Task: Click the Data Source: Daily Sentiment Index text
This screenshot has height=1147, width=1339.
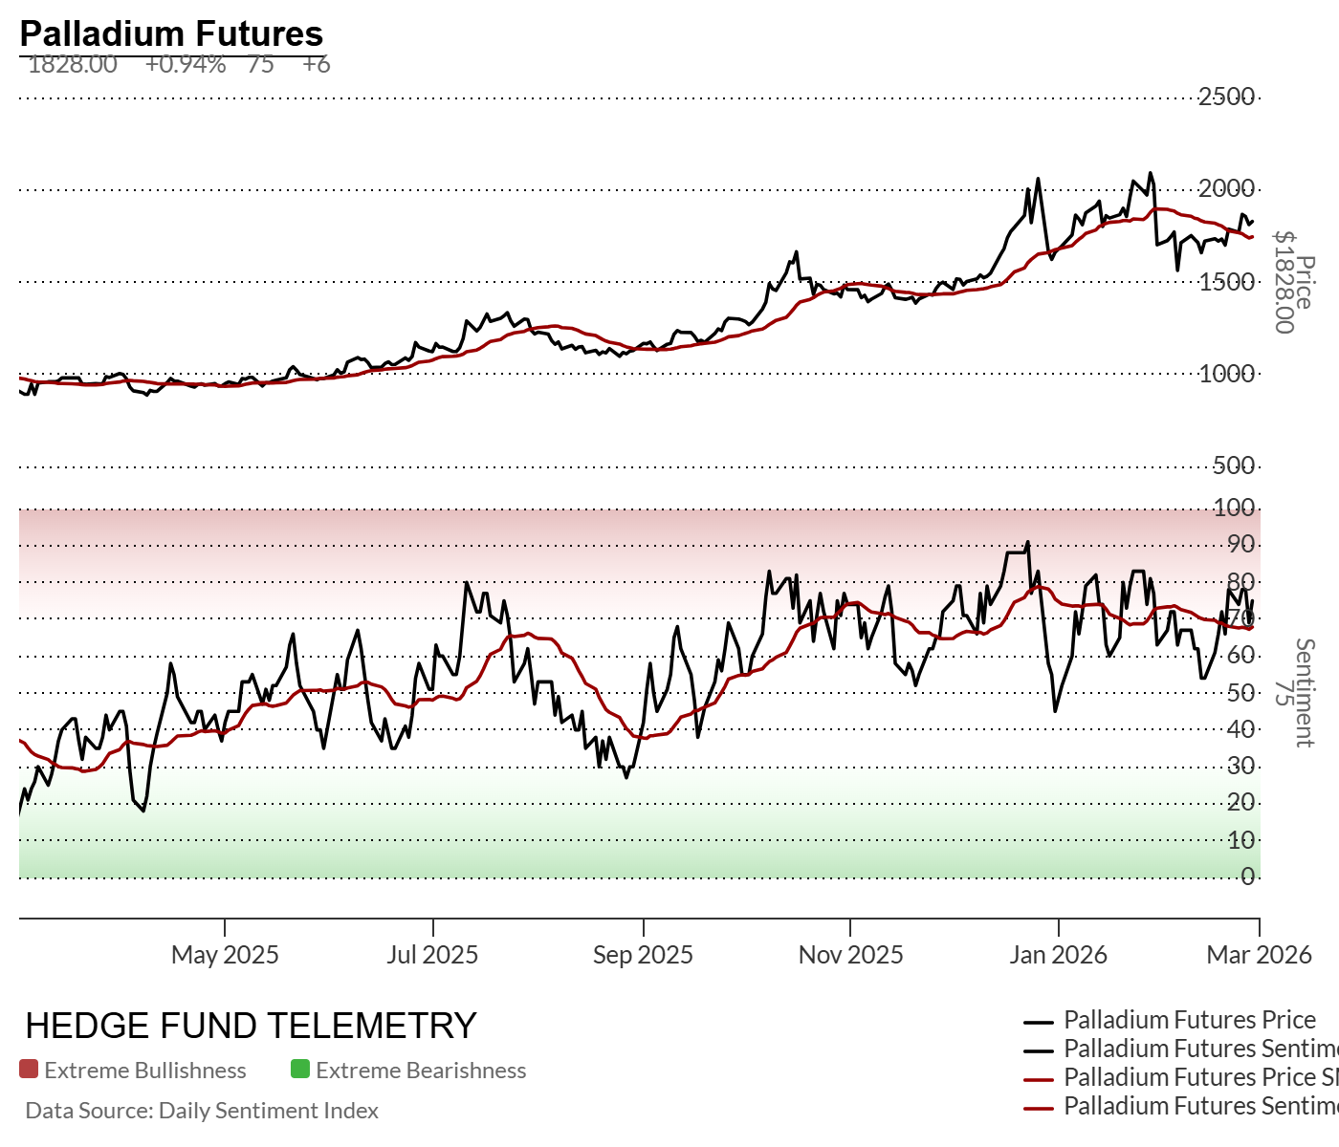Action: pos(202,1111)
